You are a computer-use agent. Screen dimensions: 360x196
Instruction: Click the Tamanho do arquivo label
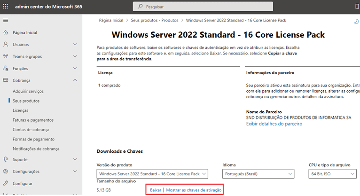pyautogui.click(x=116, y=181)
